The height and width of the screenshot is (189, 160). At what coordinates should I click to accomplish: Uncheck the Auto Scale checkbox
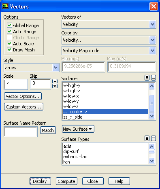9,43
